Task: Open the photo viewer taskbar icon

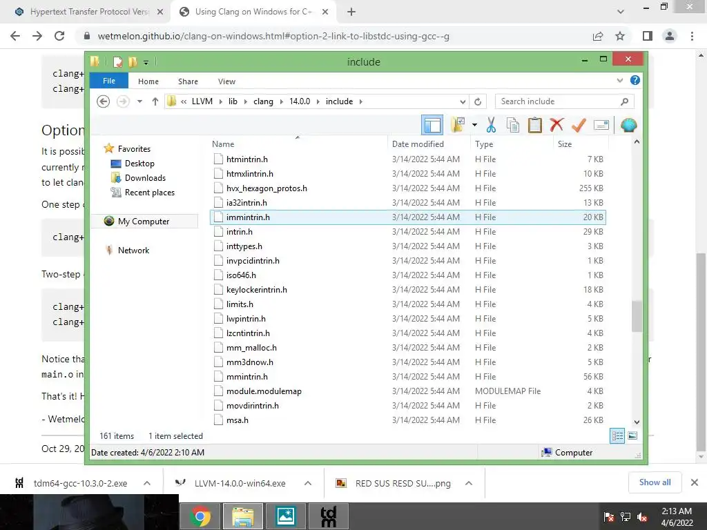Action: 286,516
